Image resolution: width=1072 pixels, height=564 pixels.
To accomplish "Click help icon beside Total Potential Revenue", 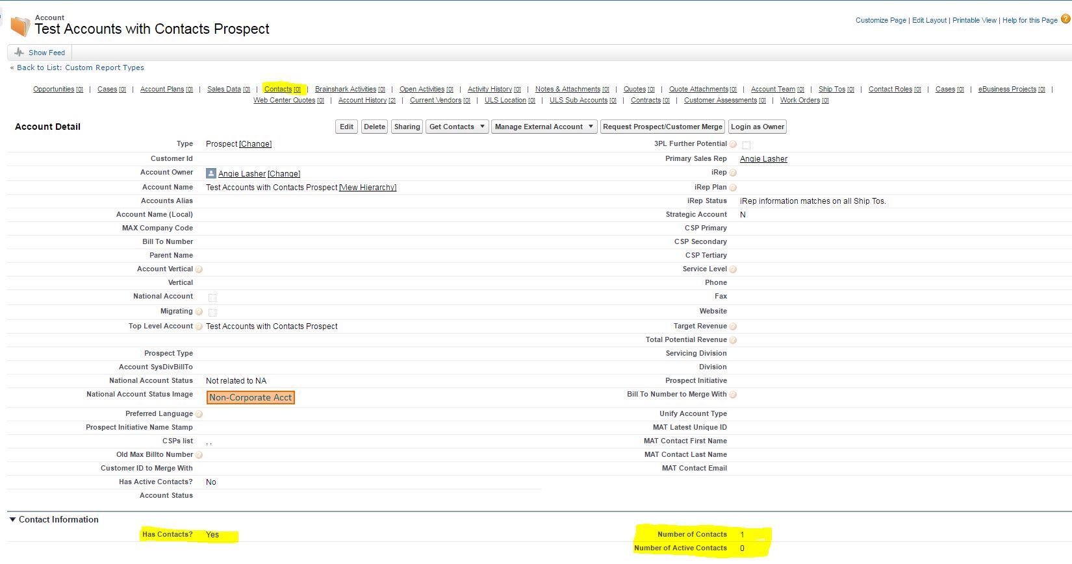I will [x=733, y=340].
